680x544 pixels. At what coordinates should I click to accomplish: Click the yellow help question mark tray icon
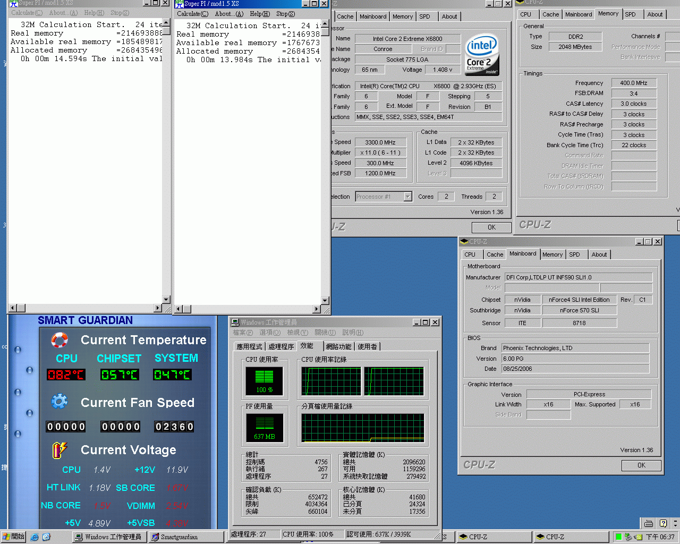click(x=662, y=523)
